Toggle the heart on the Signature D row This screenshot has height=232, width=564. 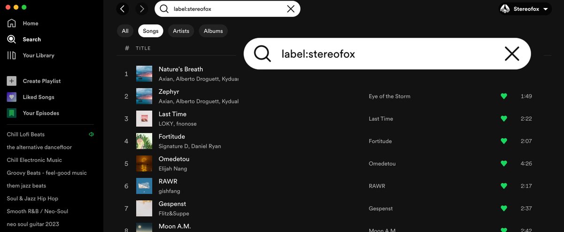504,141
